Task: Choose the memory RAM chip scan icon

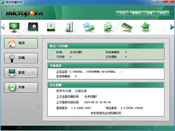Action: click(127, 27)
